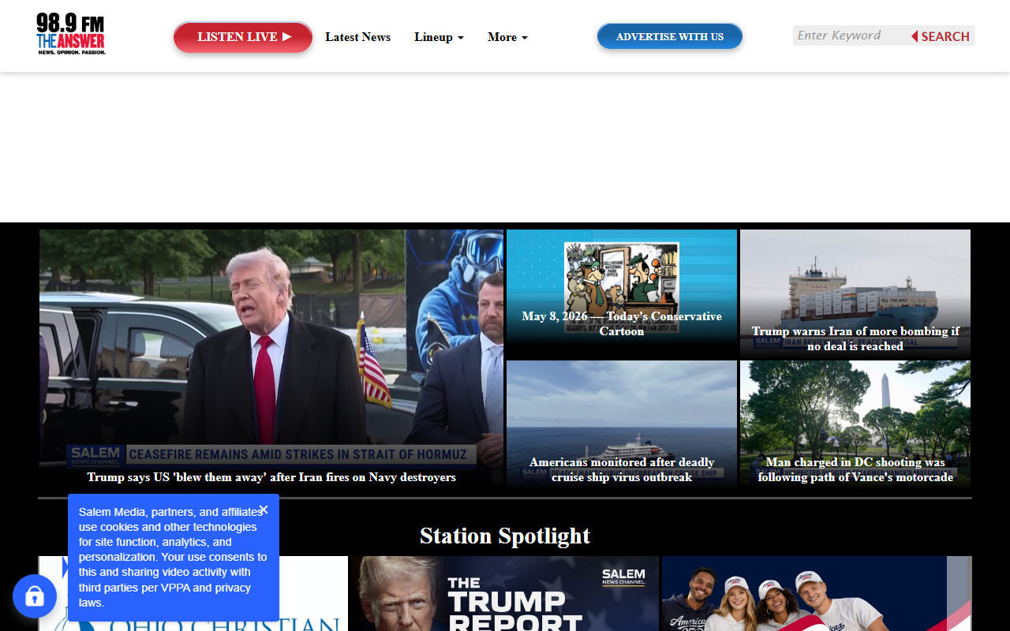
Task: Open the DC shooting Vance motorcade story
Action: click(x=855, y=469)
